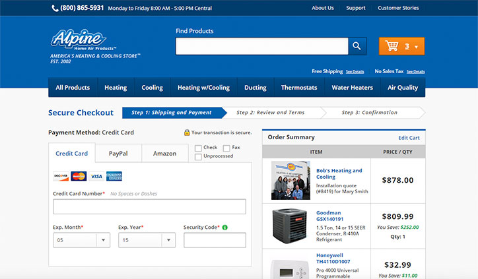Click Step 2: Review and Terms
478x279 pixels.
coord(271,113)
